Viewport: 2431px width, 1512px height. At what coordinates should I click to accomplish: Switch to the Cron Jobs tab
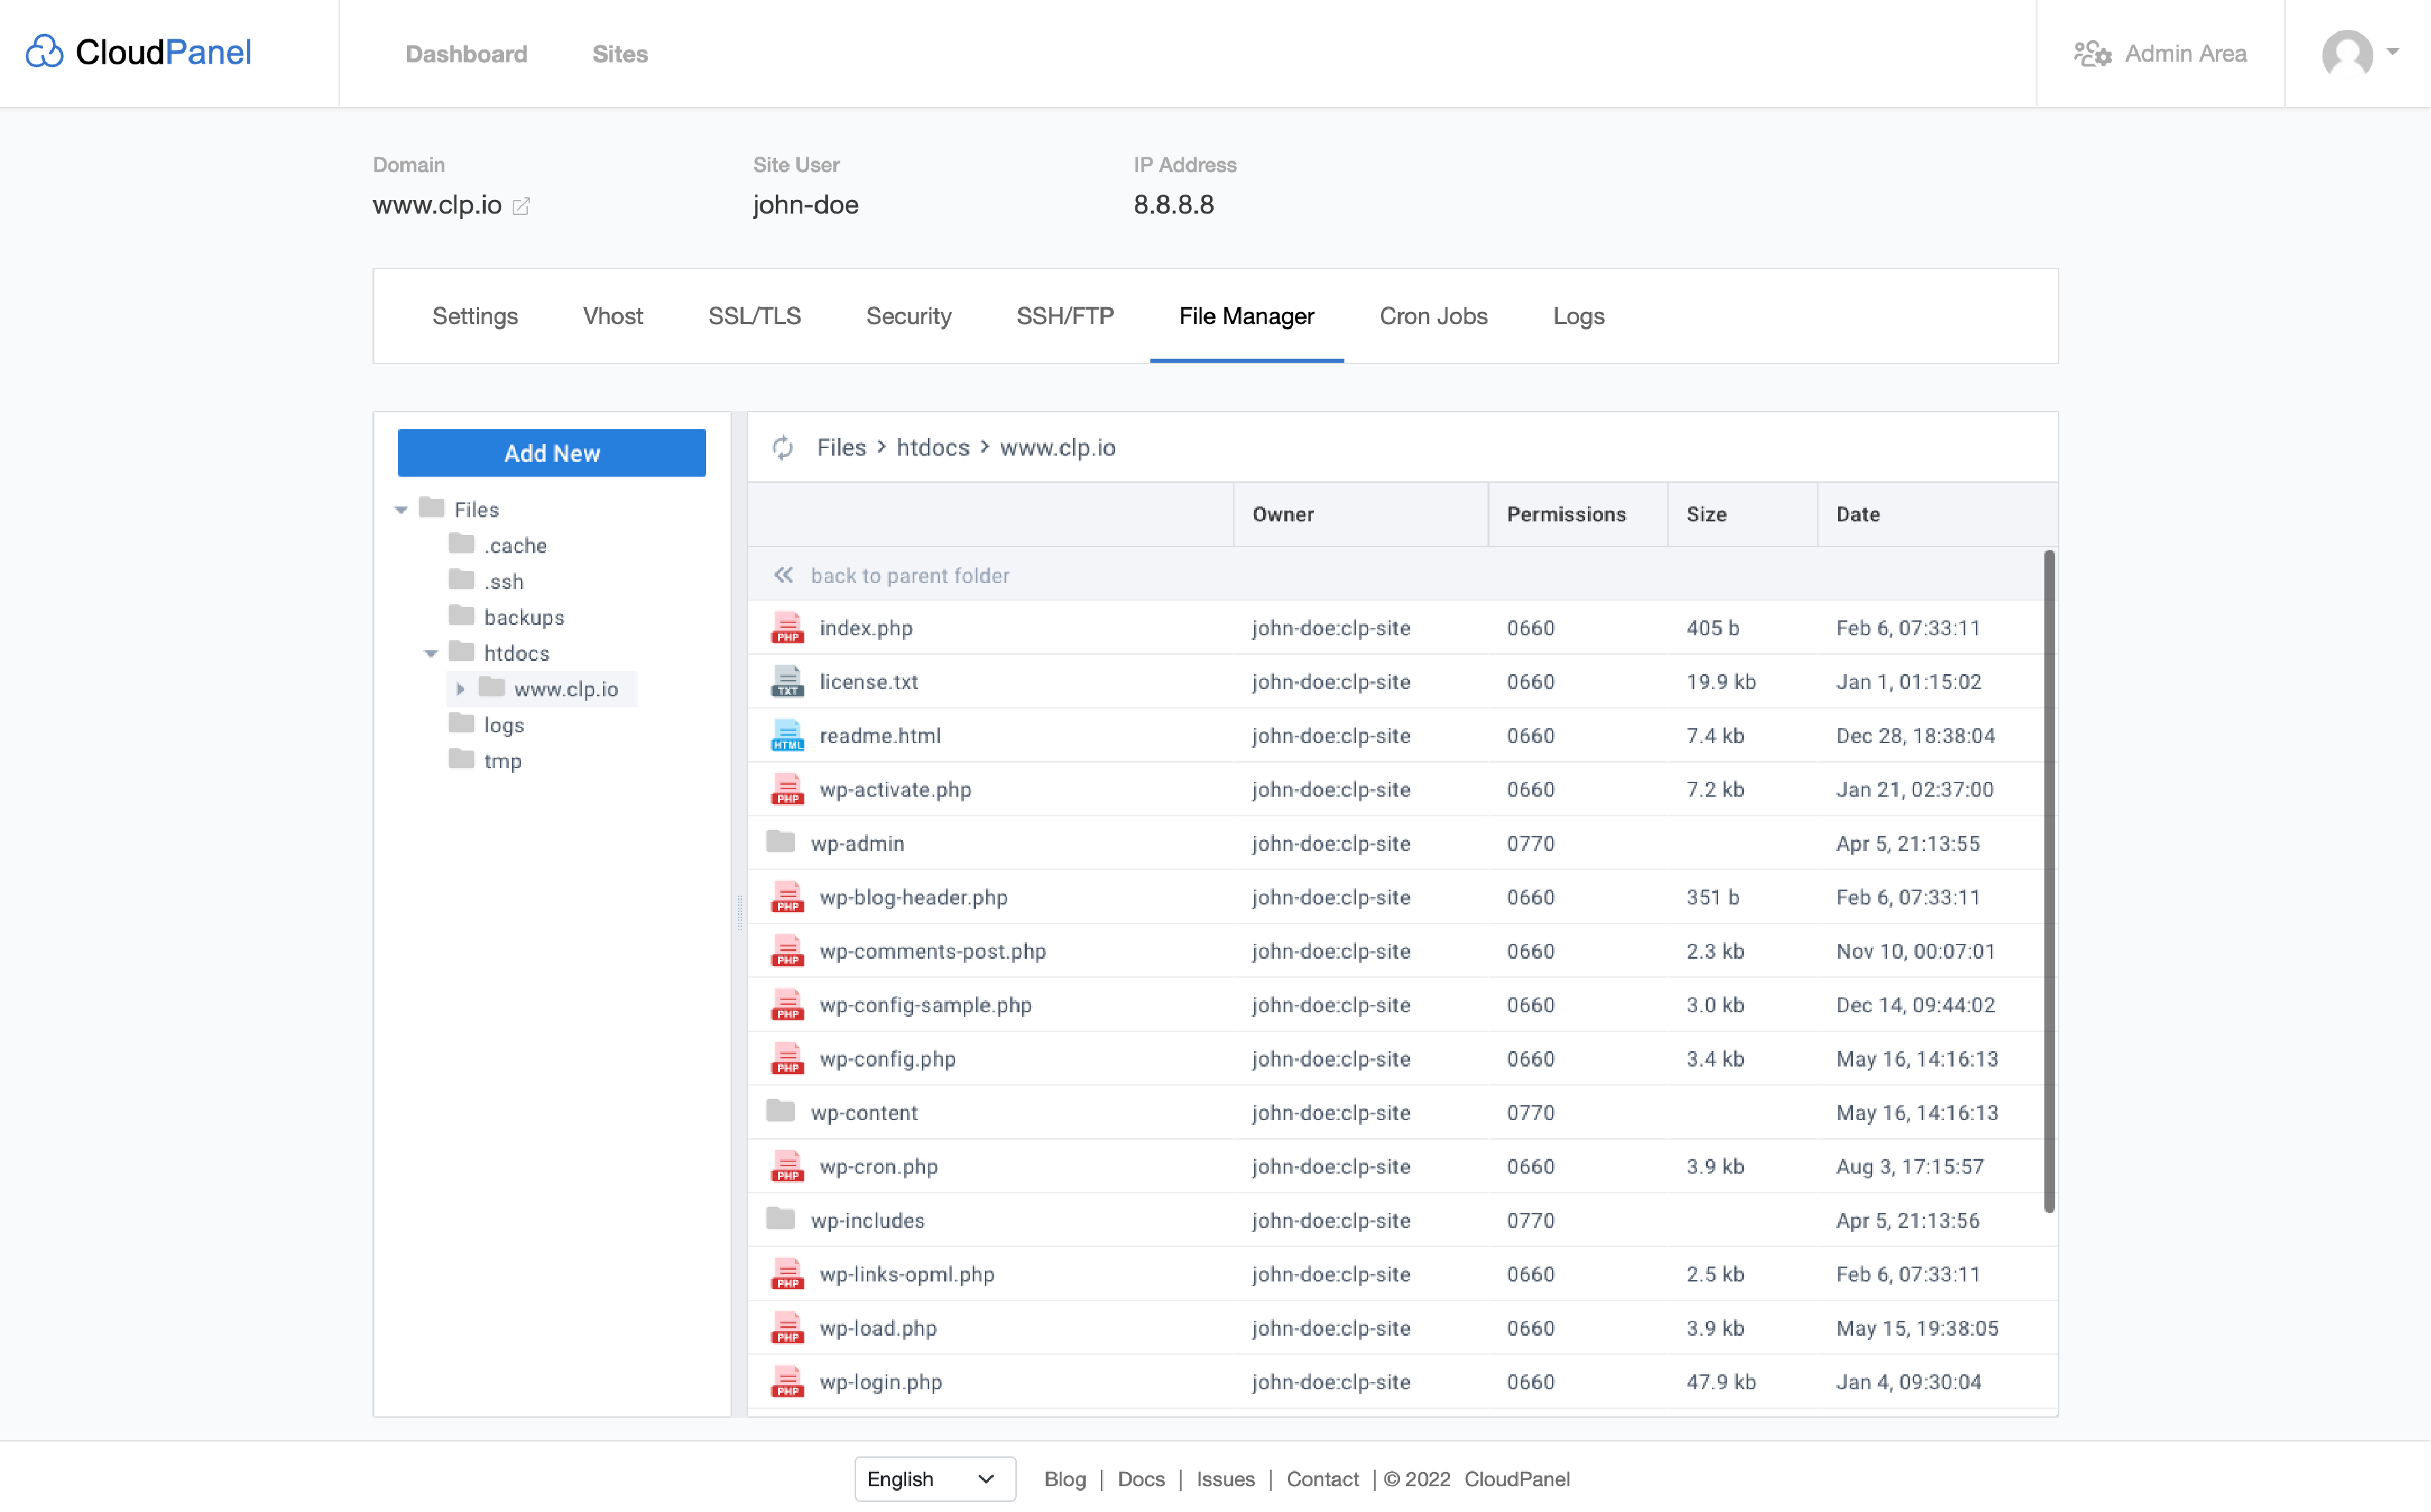click(1434, 316)
